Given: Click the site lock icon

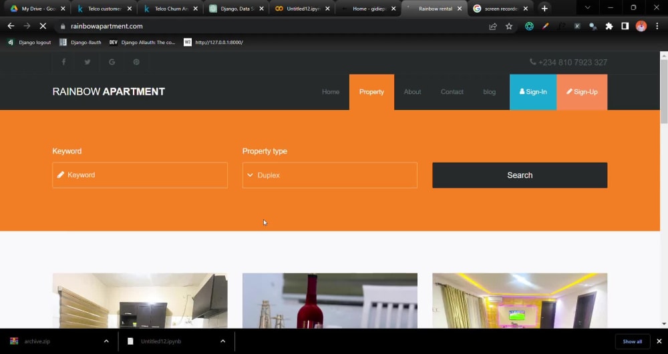Looking at the screenshot, I should (63, 27).
